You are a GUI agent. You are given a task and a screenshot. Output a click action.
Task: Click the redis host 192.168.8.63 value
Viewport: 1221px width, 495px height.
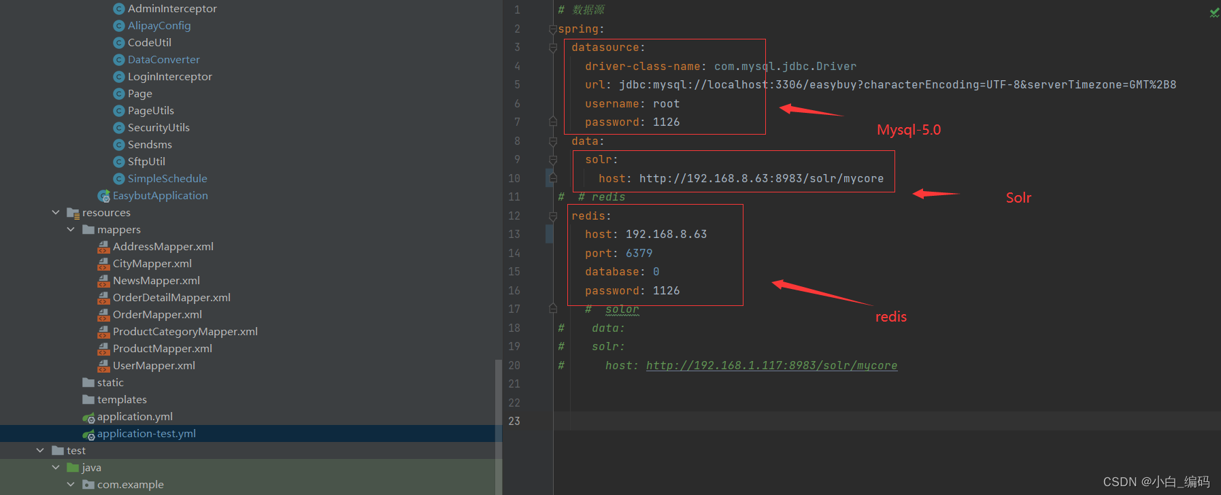pyautogui.click(x=667, y=235)
